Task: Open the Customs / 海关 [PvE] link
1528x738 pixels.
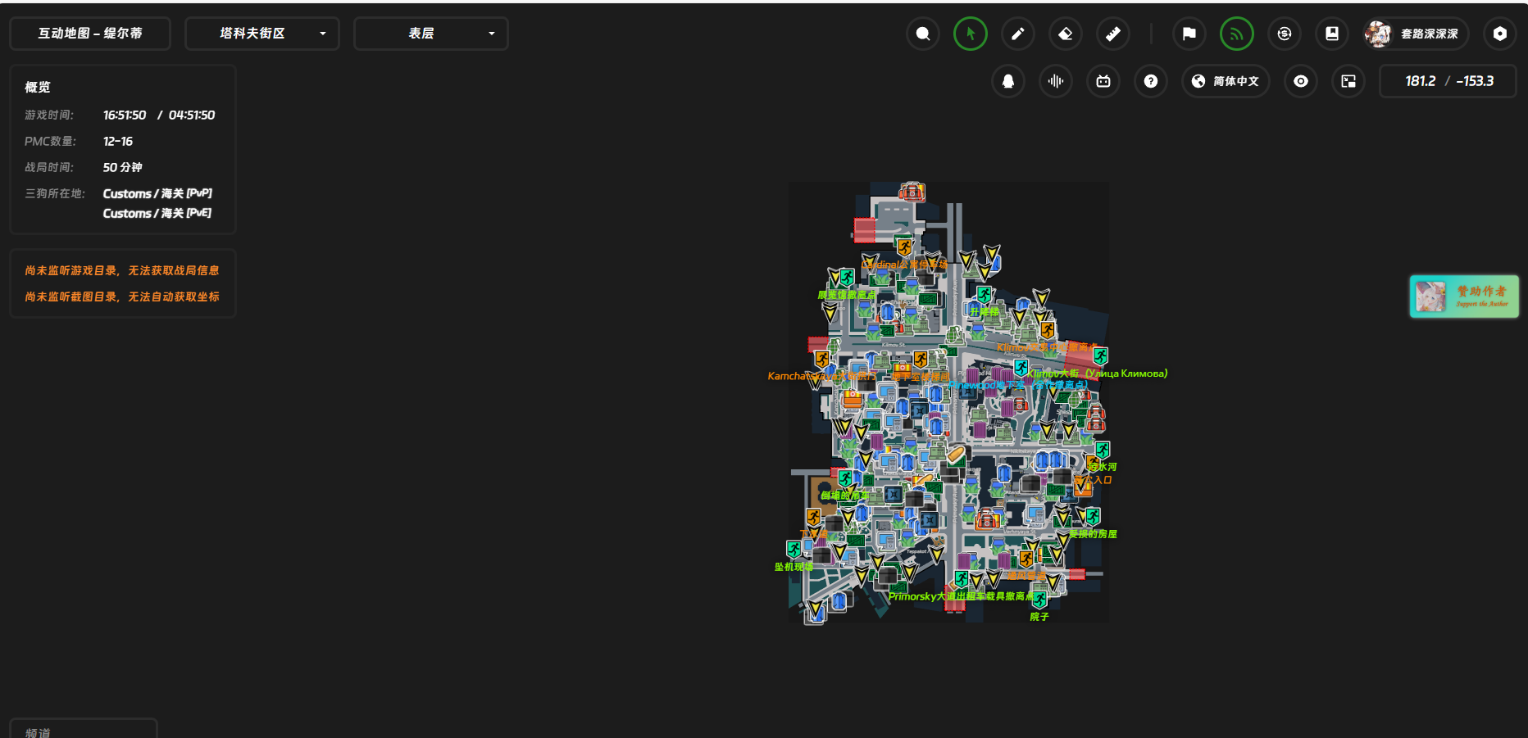Action: click(157, 213)
